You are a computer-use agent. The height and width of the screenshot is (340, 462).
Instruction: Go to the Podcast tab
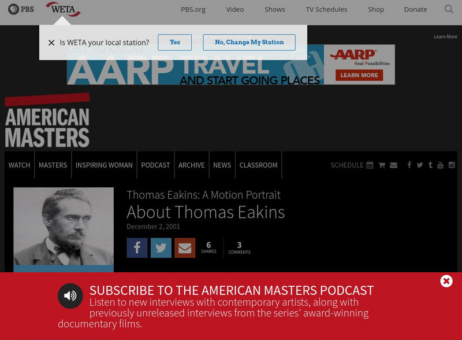pos(155,165)
